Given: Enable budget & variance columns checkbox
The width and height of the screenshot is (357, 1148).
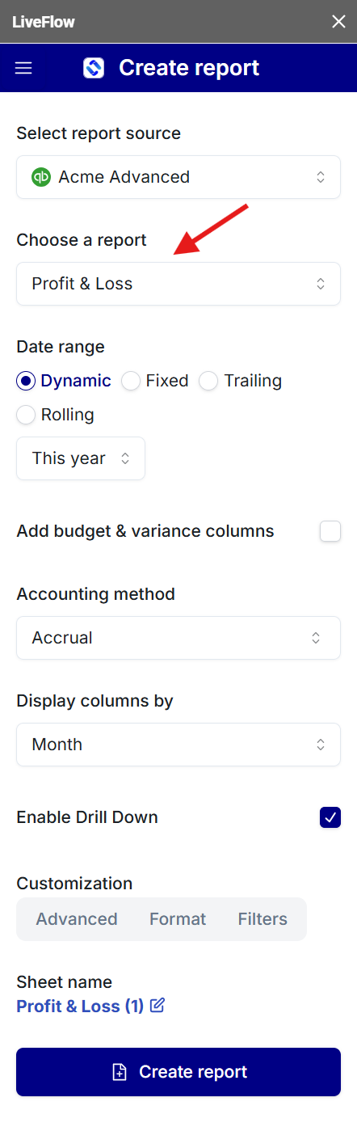Looking at the screenshot, I should point(330,531).
